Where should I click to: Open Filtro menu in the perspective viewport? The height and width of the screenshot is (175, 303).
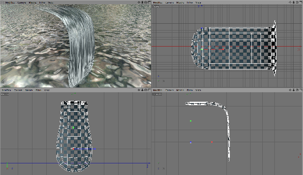[42, 3]
